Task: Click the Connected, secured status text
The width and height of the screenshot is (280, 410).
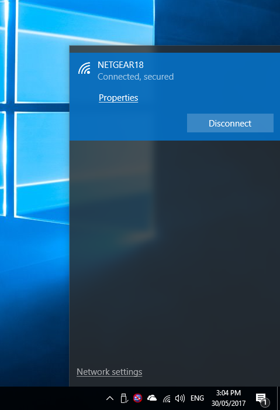Action: click(136, 77)
